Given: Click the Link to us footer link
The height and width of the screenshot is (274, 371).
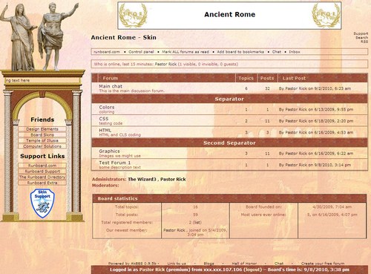Looking at the screenshot, I should [177, 264].
